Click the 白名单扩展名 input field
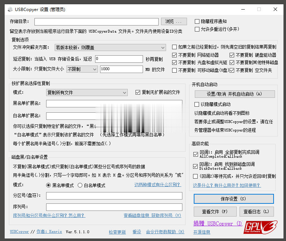The width and height of the screenshot is (286, 241). coord(114,116)
